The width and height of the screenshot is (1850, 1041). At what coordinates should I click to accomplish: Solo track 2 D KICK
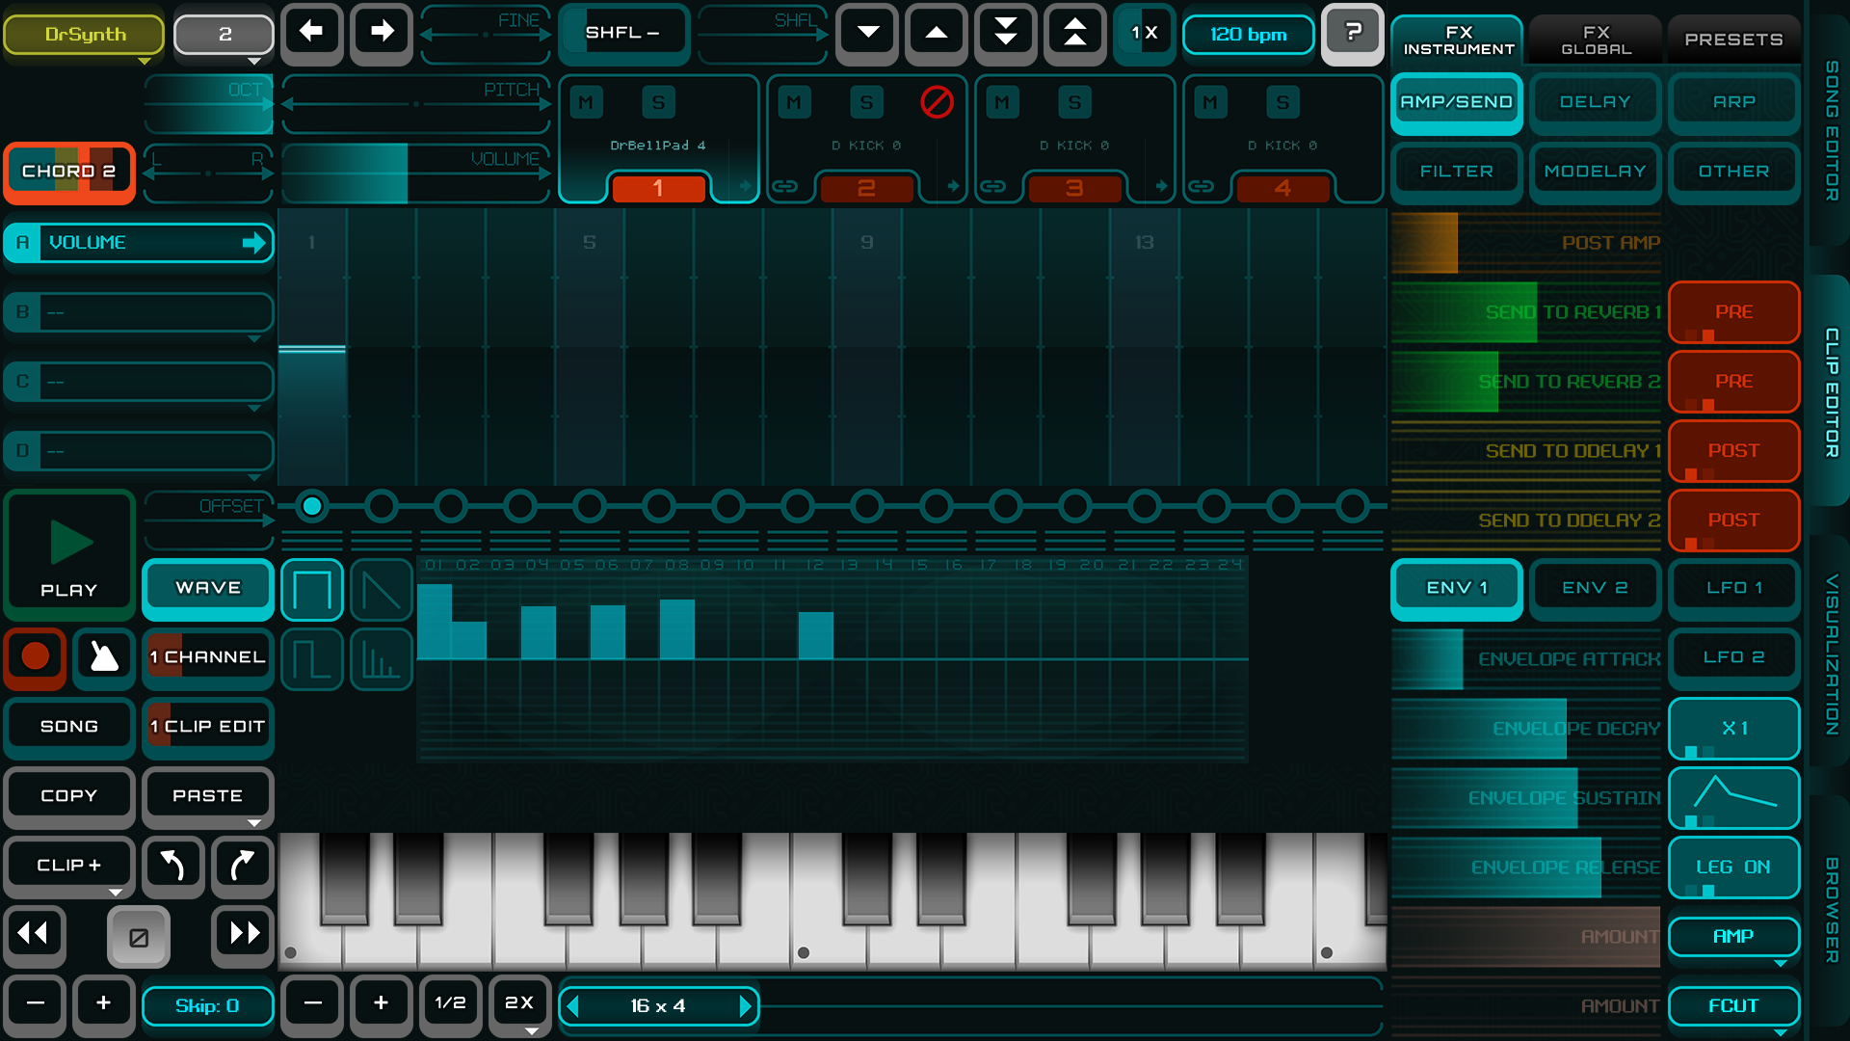pyautogui.click(x=866, y=102)
